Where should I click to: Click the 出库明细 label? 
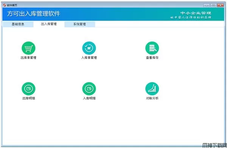click(28, 98)
